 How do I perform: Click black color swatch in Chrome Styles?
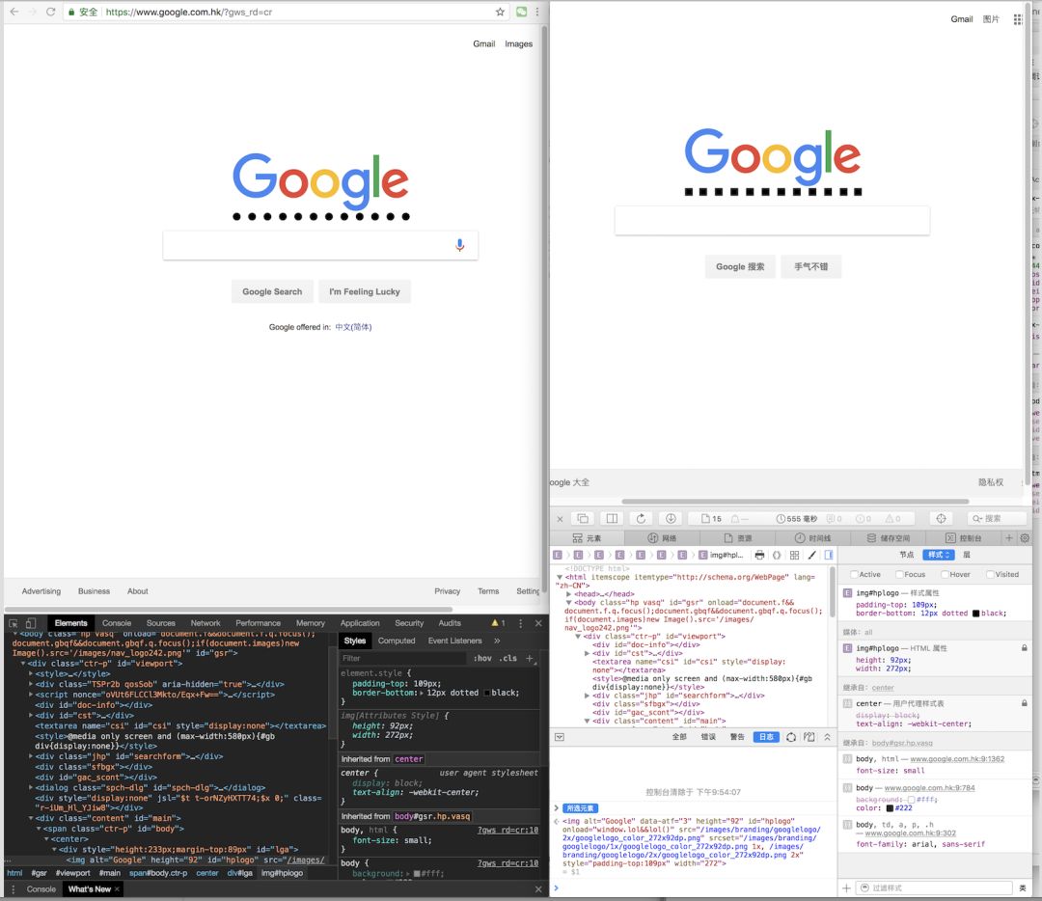pos(486,693)
